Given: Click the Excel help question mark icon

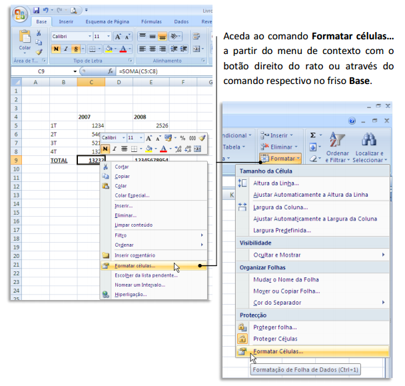Looking at the screenshot, I should (353, 121).
